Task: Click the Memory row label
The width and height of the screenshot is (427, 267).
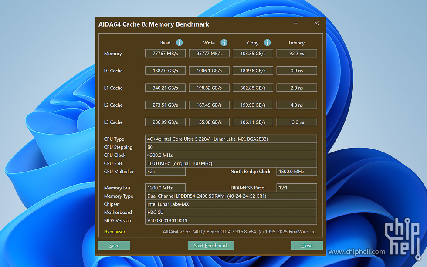Action: (113, 54)
